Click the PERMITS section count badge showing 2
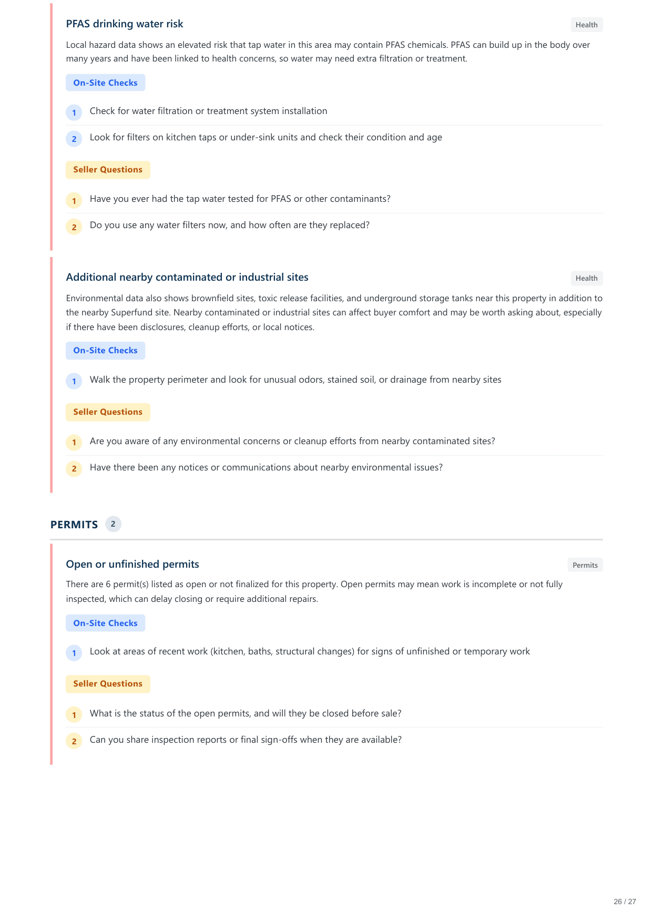The height and width of the screenshot is (922, 653). (x=113, y=524)
